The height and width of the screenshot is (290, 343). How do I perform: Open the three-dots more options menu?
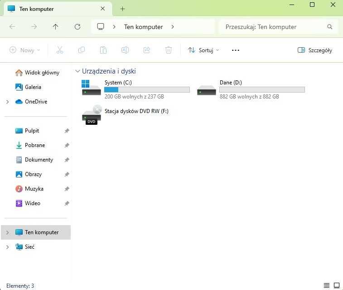235,50
